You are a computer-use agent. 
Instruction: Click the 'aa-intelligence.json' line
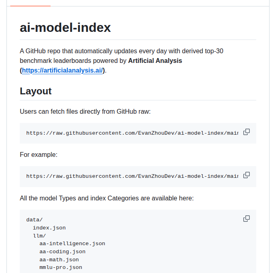pyautogui.click(x=72, y=244)
